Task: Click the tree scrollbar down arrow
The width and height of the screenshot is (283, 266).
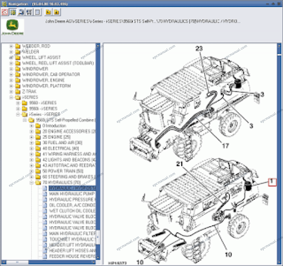Action: [x=98, y=258]
